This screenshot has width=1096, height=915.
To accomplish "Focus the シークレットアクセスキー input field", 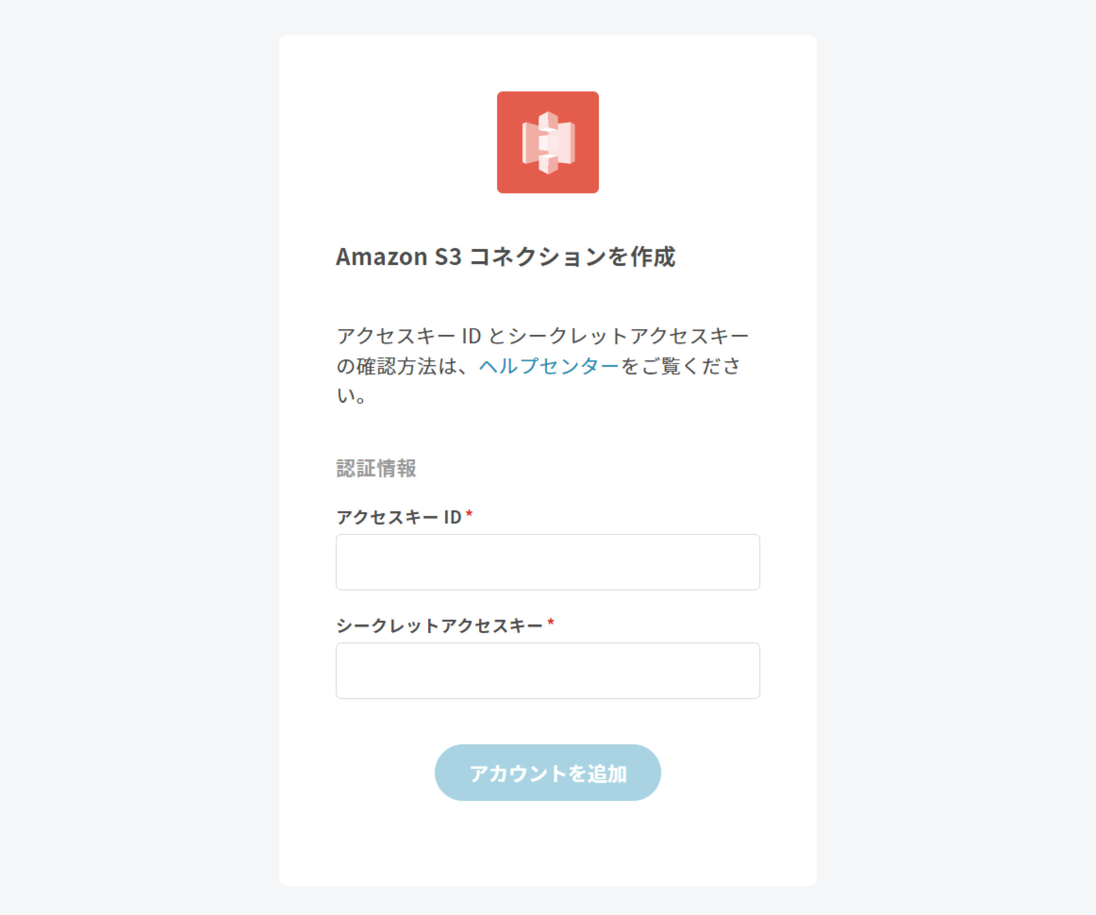I will pyautogui.click(x=548, y=671).
